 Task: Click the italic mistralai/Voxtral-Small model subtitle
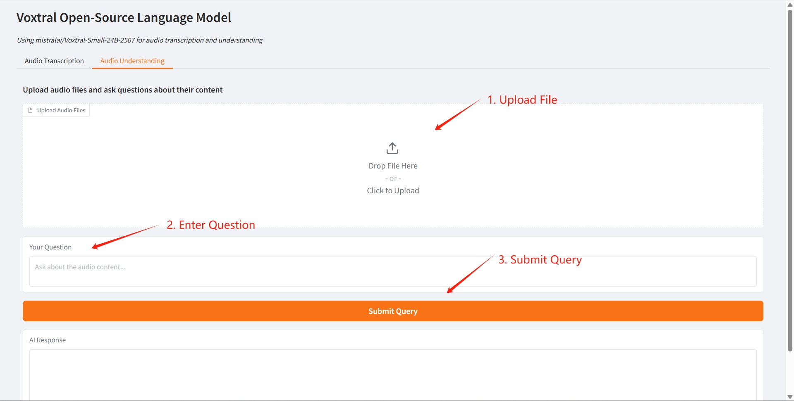[140, 40]
